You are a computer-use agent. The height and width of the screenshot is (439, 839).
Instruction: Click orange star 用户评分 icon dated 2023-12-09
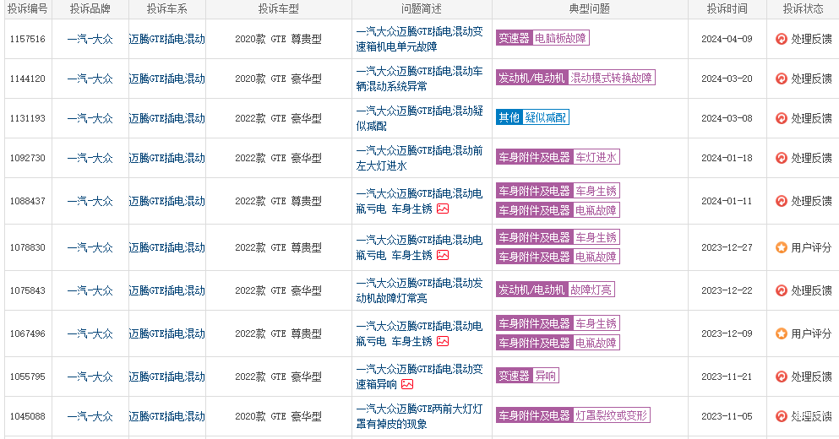point(782,333)
